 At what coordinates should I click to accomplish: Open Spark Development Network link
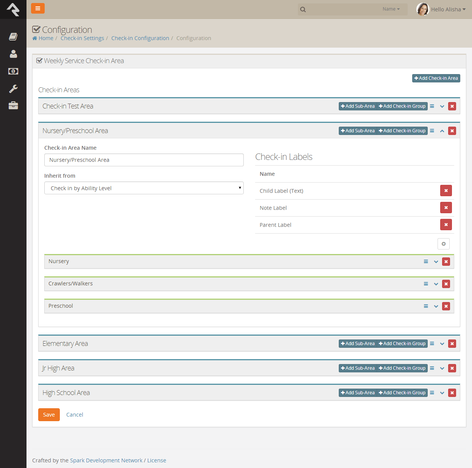point(106,460)
